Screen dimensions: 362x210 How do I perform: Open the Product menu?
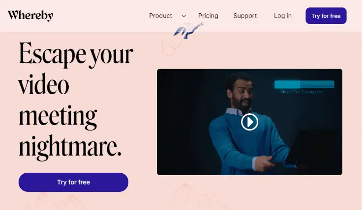(160, 16)
